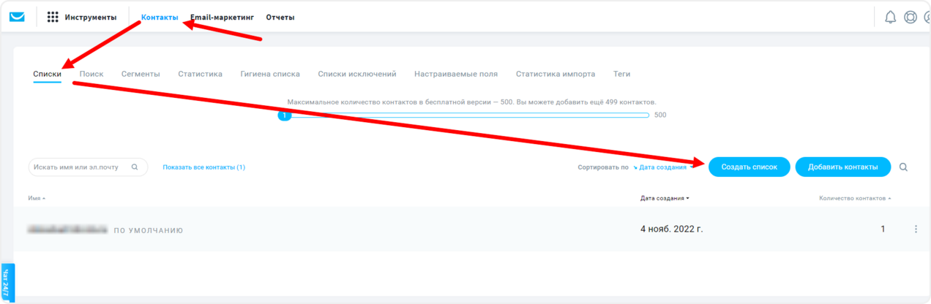The width and height of the screenshot is (931, 304).
Task: Open the Дата создания sort dropdown
Action: [x=663, y=167]
